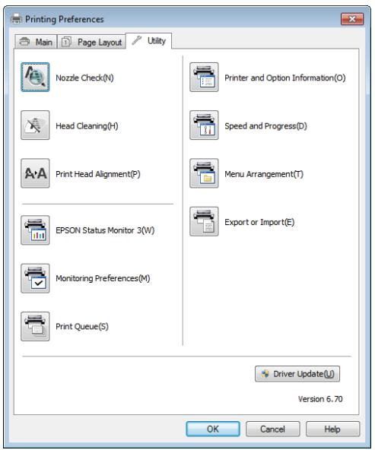This screenshot has height=450, width=375.
Task: Click the Export or Import(E) label
Action: [x=259, y=222]
